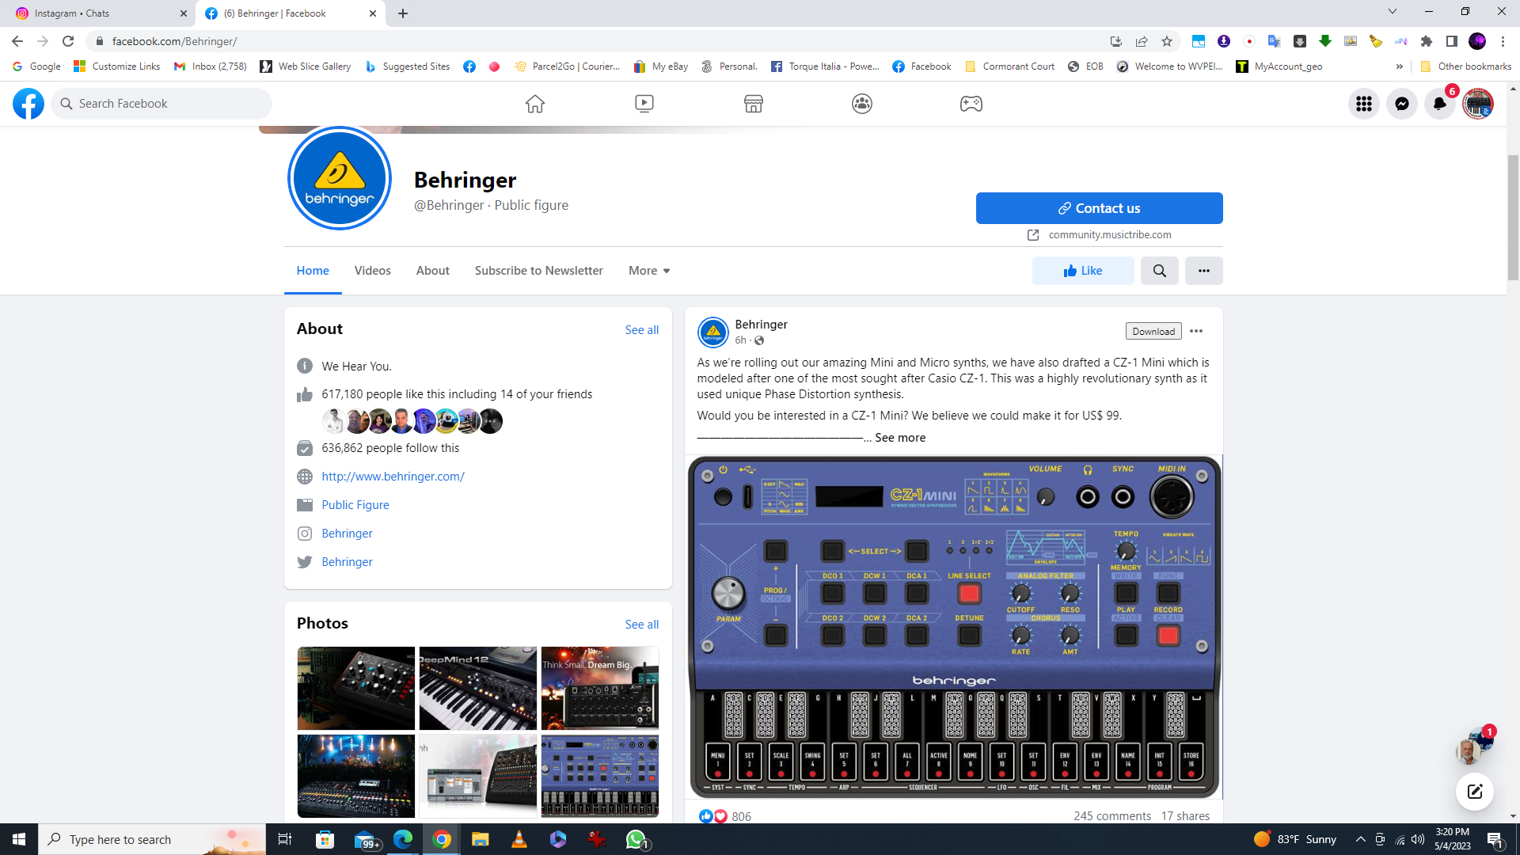Viewport: 1520px width, 855px height.
Task: Open the concert stage mixer photo
Action: point(355,776)
